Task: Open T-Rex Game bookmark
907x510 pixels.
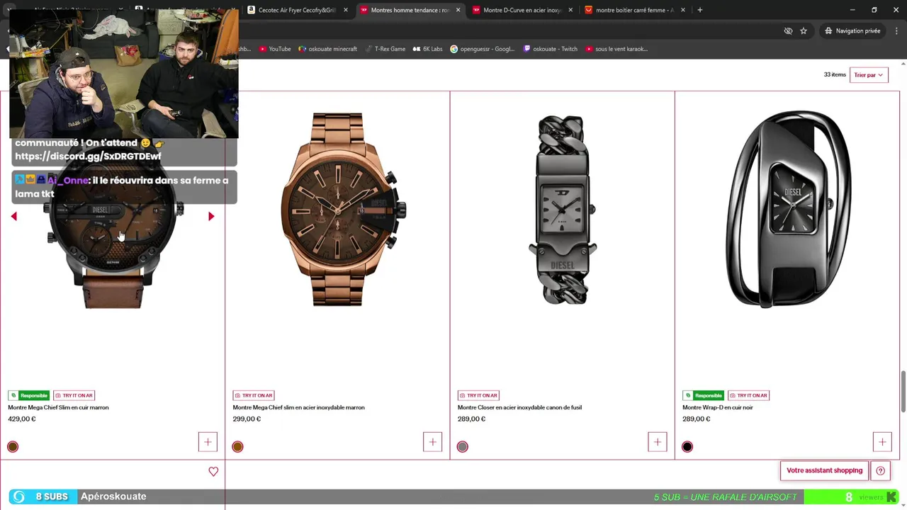Action: tap(385, 49)
